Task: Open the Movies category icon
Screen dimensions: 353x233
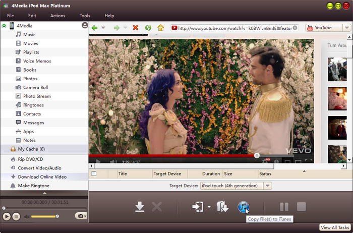Action: click(x=18, y=43)
